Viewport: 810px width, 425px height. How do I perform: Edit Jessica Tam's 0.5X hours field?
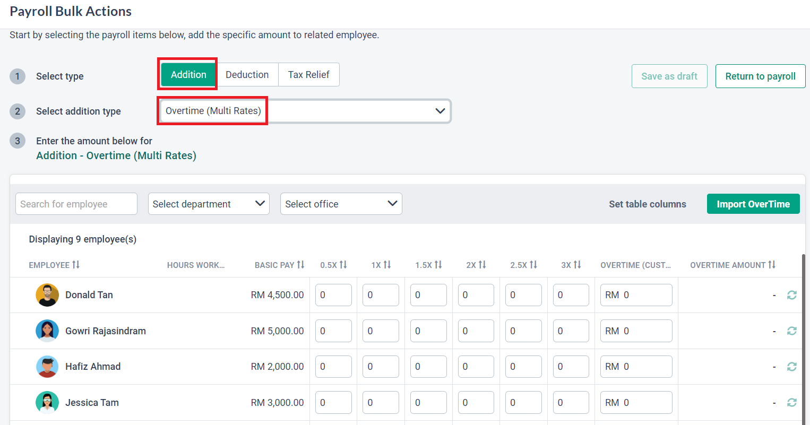pyautogui.click(x=333, y=403)
